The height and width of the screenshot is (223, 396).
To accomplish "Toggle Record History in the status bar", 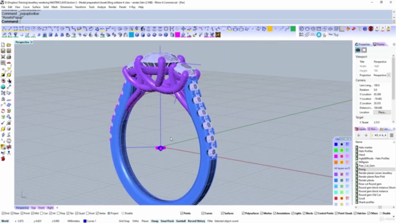I will [197, 221].
